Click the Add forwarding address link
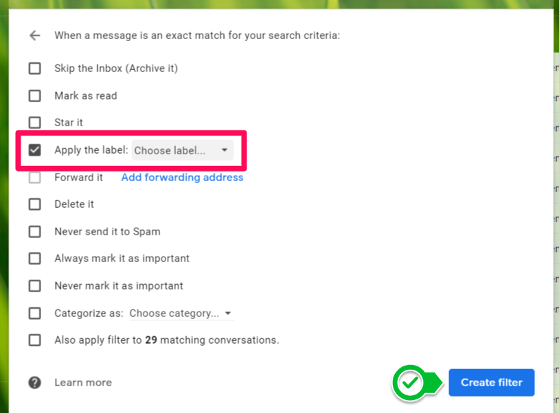Screen dimensions: 559x413 pyautogui.click(x=182, y=178)
